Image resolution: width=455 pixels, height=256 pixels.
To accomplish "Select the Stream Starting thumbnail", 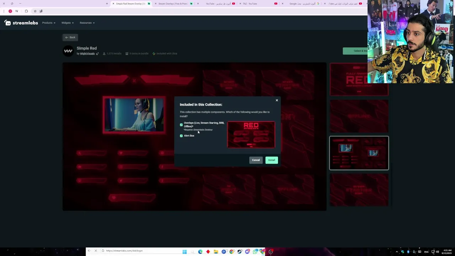I will (359, 190).
